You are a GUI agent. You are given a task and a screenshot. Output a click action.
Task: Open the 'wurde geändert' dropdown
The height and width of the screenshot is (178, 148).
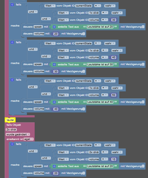[18, 135]
